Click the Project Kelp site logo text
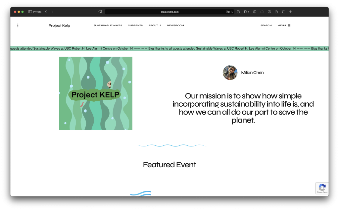 (x=59, y=26)
